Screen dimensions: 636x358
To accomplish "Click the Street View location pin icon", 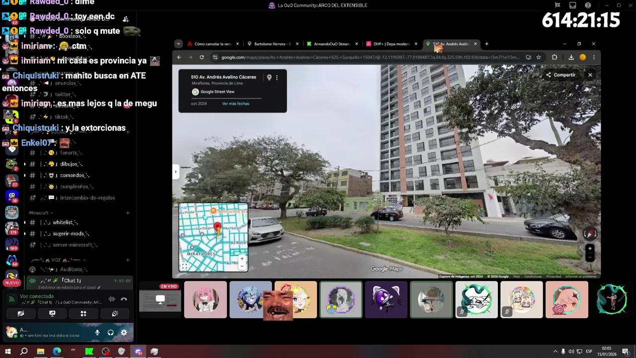I will coord(269,78).
